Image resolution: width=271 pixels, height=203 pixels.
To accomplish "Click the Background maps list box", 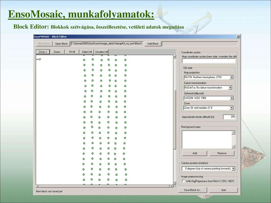I will click(207, 140).
